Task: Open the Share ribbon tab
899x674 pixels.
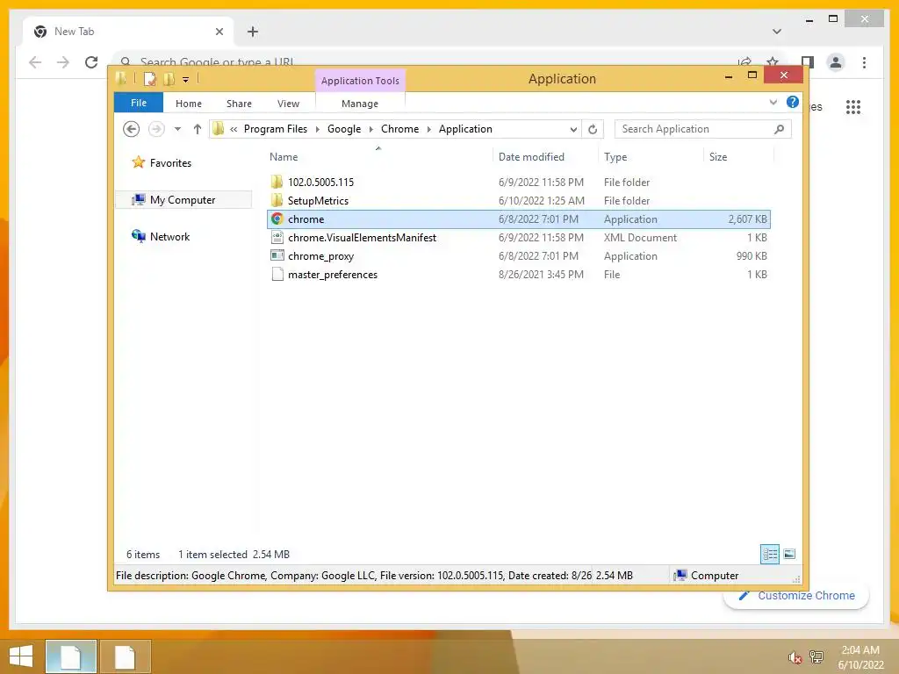Action: [x=239, y=104]
